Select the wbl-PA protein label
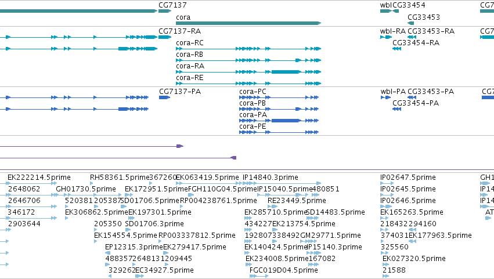 pos(393,92)
